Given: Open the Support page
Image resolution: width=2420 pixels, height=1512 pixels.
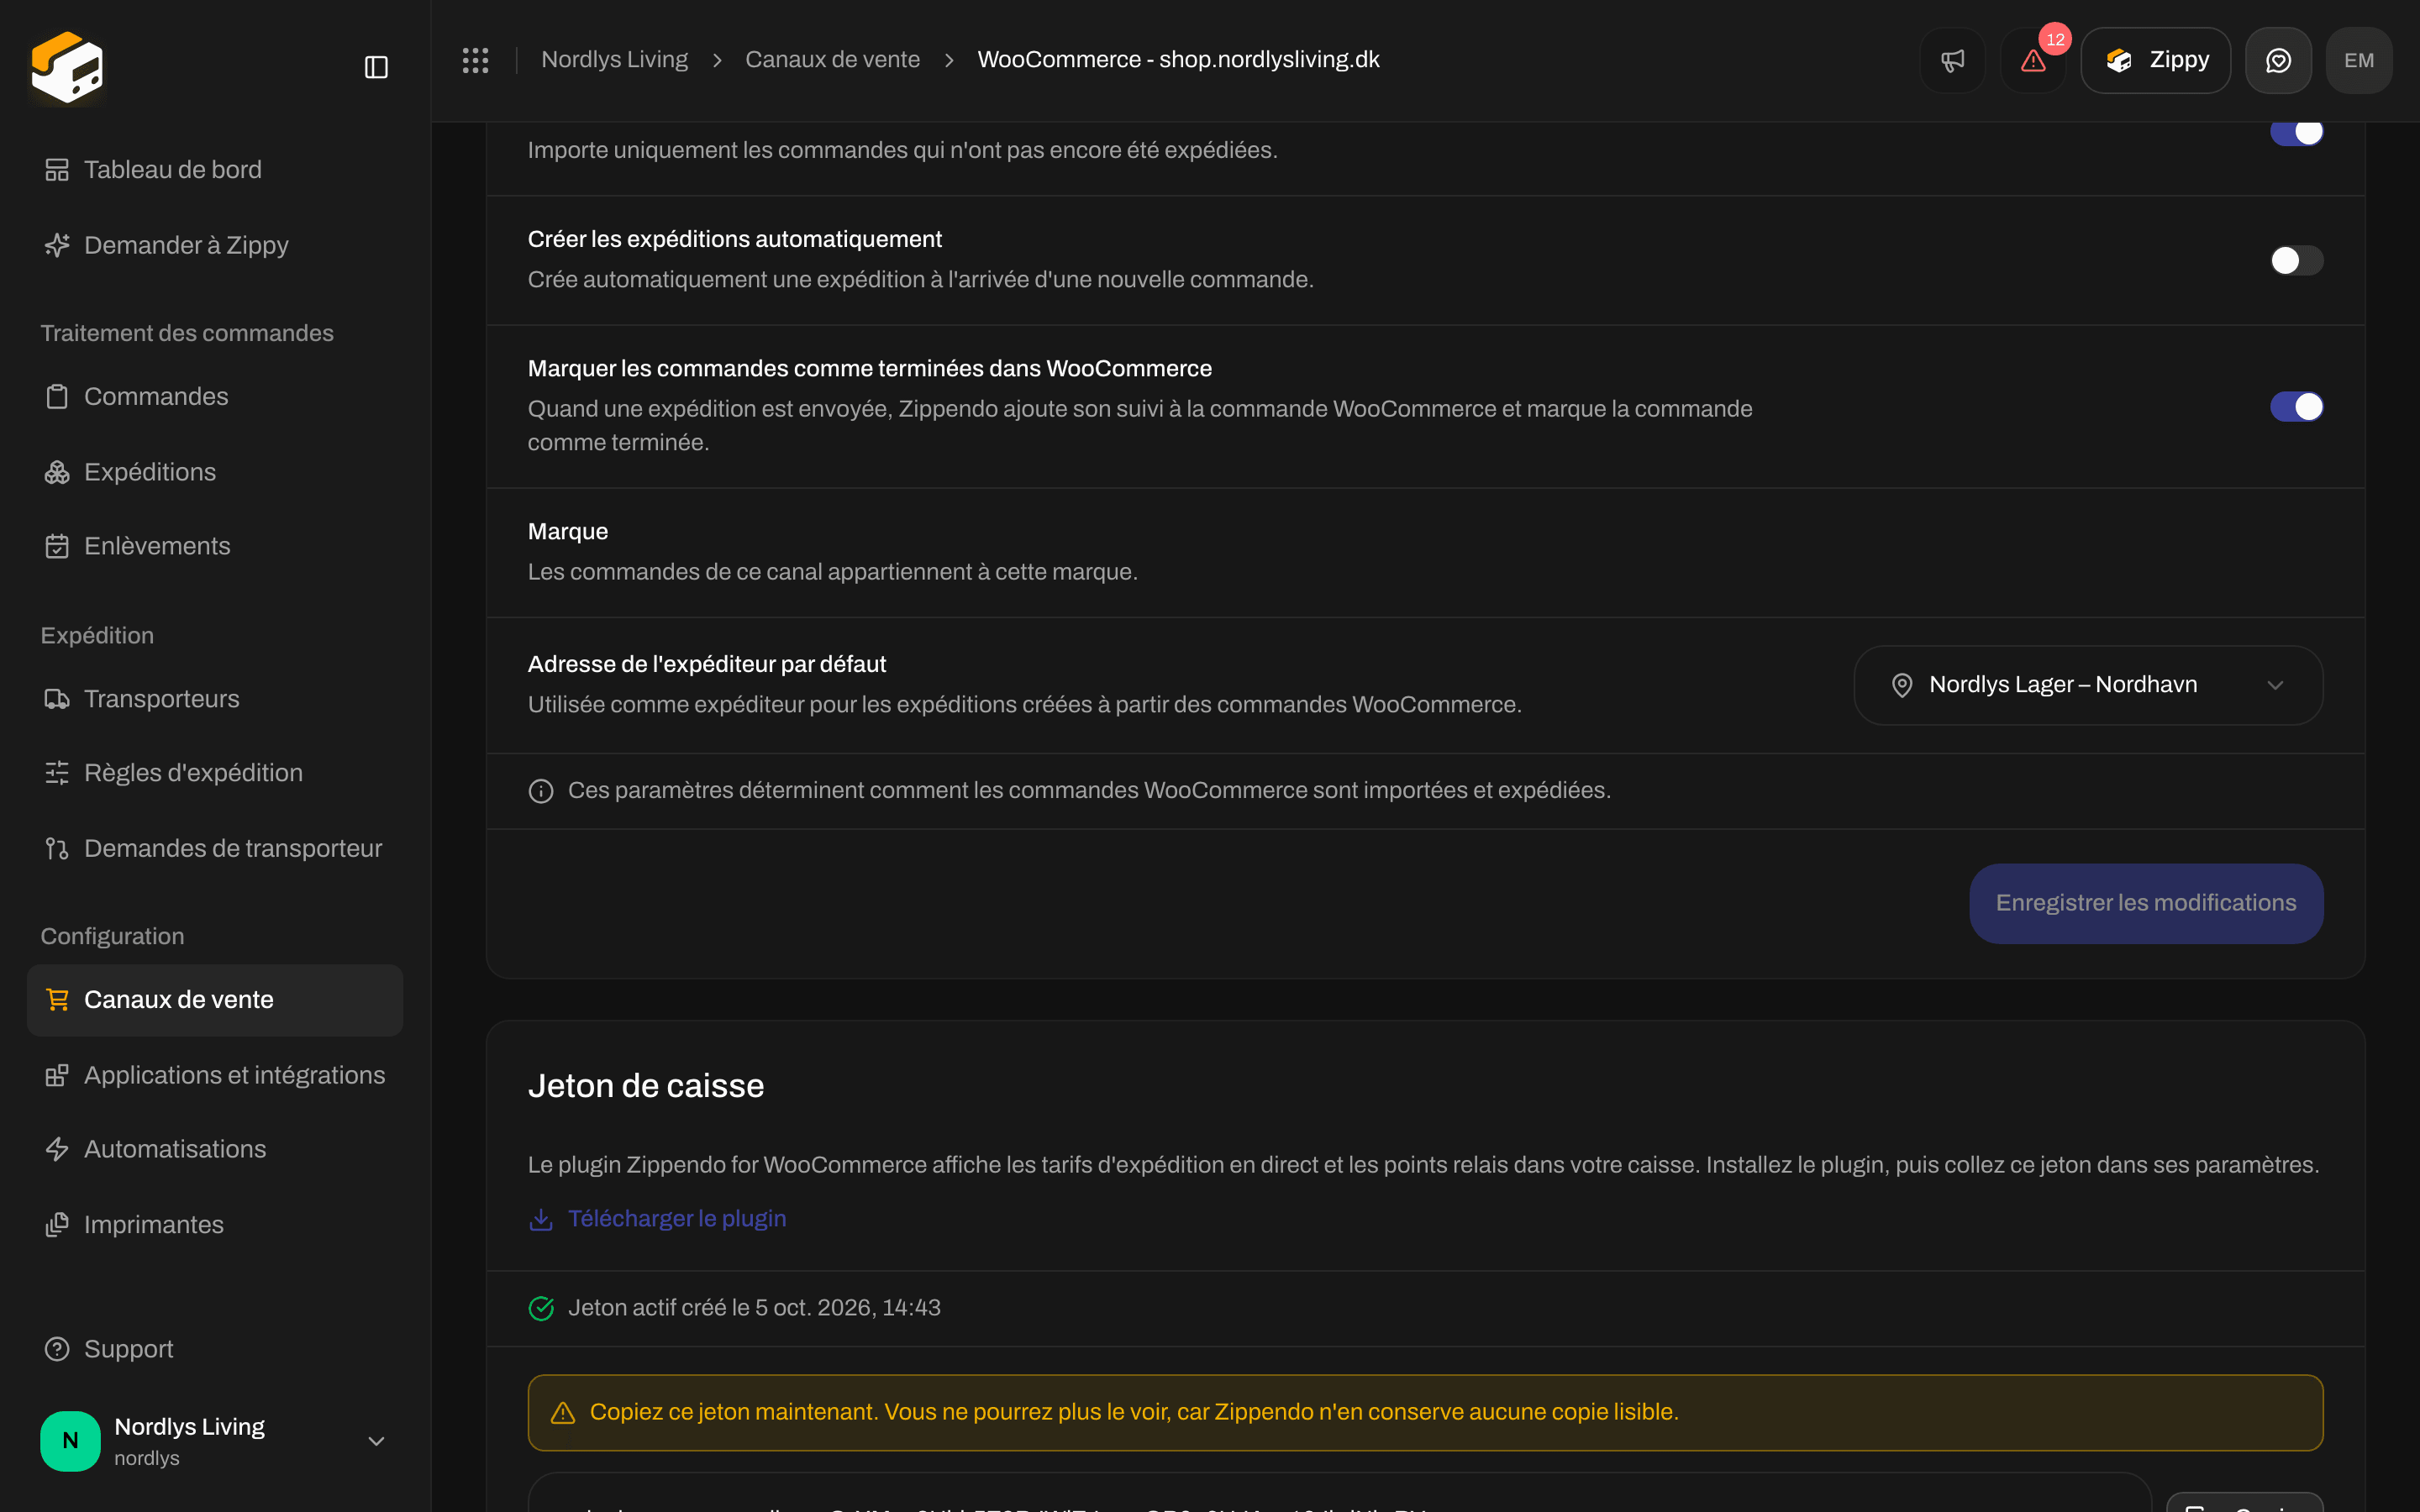Looking at the screenshot, I should pos(215,1349).
